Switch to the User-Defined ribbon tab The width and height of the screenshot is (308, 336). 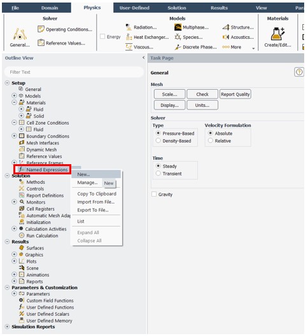pyautogui.click(x=134, y=8)
